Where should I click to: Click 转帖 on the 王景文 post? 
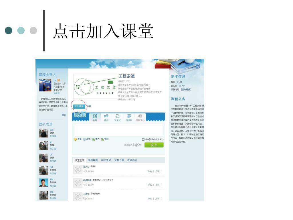click(150, 199)
